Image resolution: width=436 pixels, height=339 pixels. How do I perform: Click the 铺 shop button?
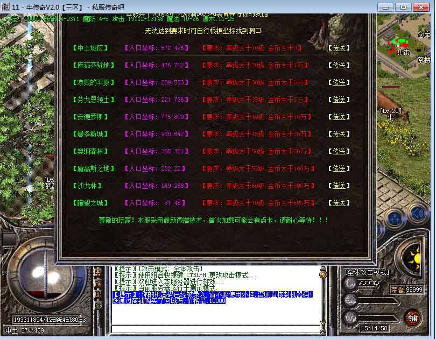coord(412,317)
